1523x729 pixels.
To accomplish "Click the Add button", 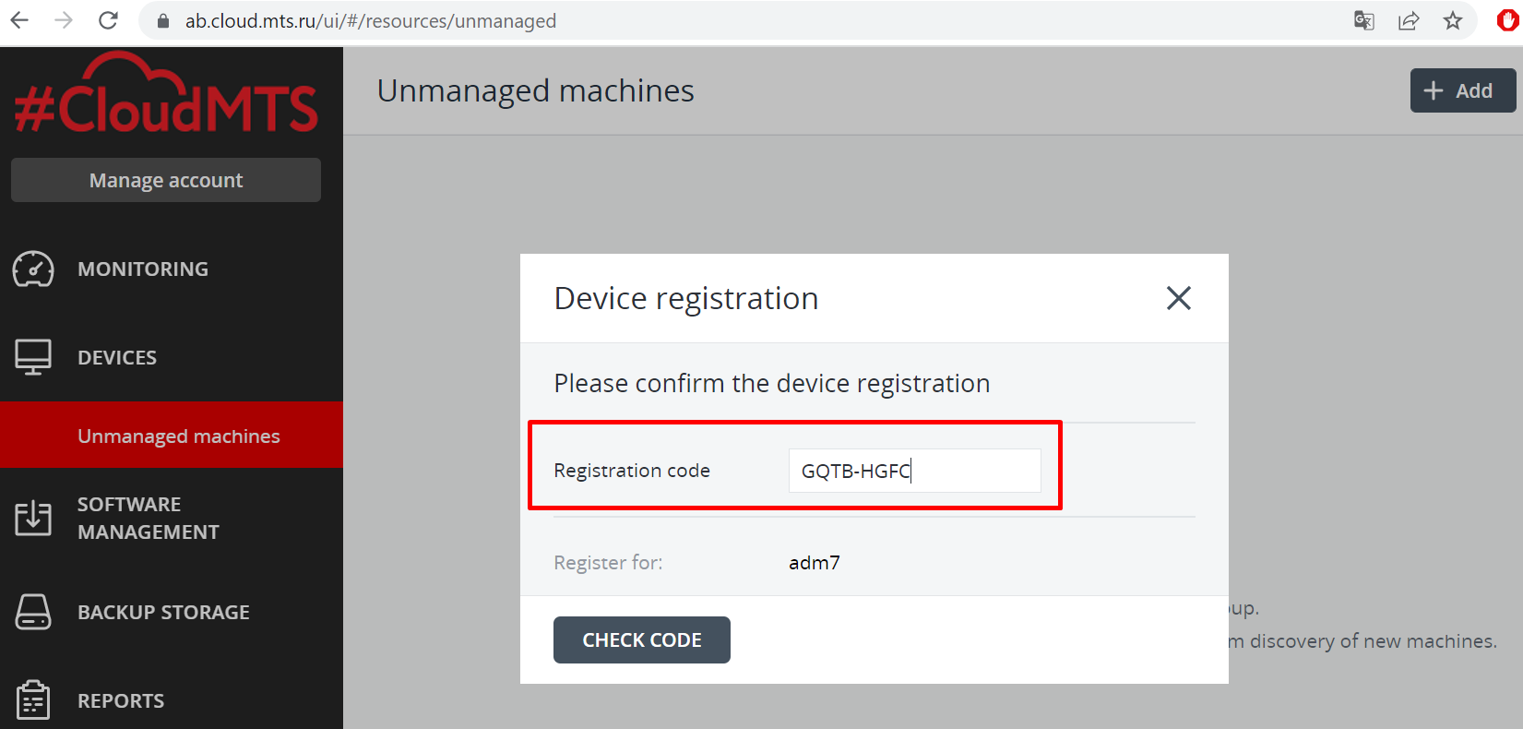I will click(1461, 90).
